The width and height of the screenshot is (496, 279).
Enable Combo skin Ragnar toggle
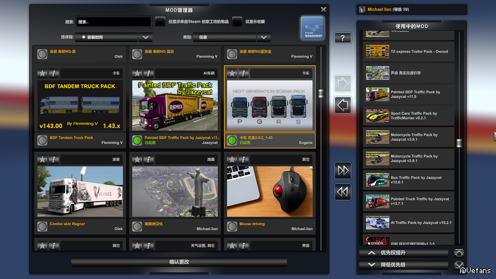(x=42, y=227)
